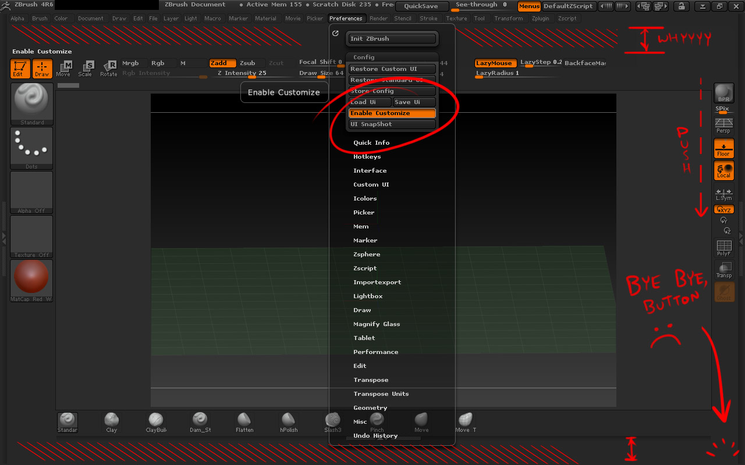Open the MatCap Red Wax material selector

click(32, 280)
